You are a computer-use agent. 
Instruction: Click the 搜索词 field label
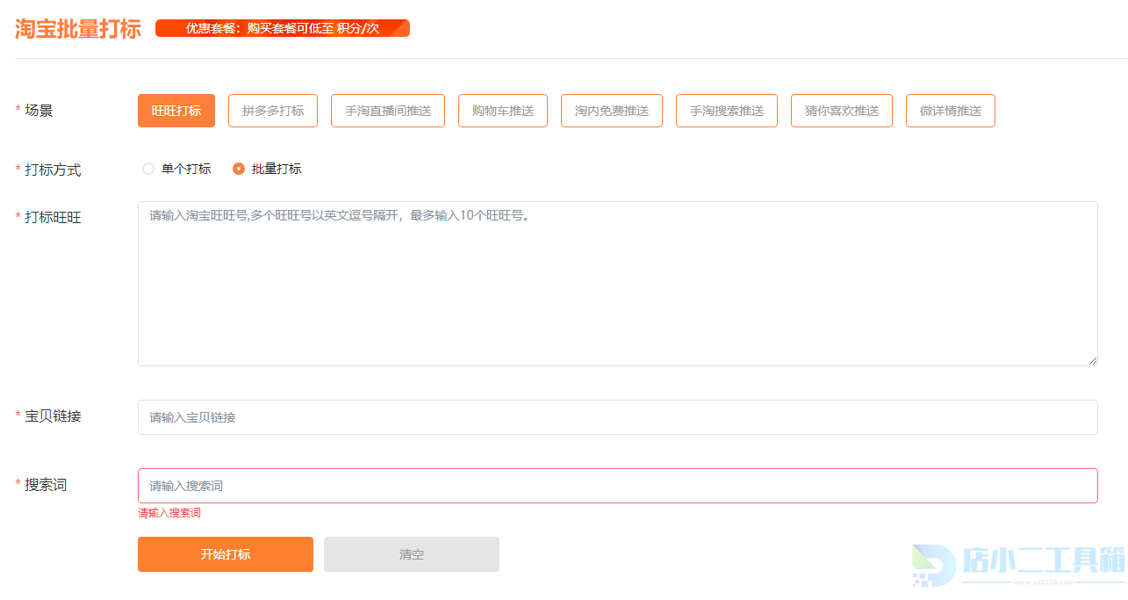click(x=46, y=484)
